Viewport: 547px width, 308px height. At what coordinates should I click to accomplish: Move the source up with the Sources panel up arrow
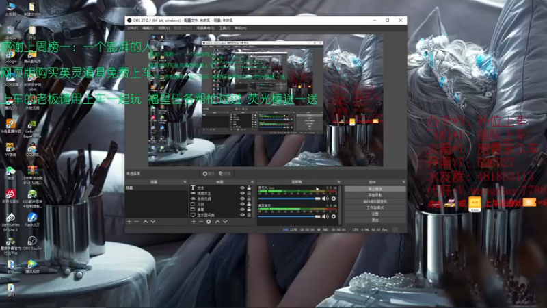[x=217, y=222]
